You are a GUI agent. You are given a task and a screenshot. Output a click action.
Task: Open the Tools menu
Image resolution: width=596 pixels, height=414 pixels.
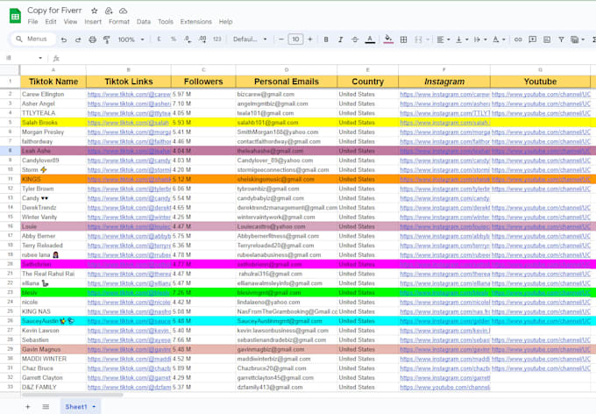(166, 22)
